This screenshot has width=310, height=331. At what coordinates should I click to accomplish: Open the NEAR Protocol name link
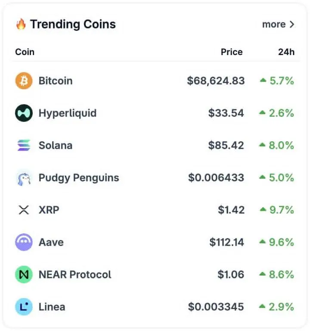click(75, 275)
